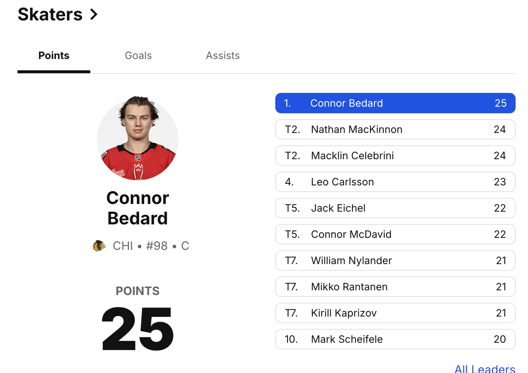The width and height of the screenshot is (528, 373).
Task: Select Macklin Celebrini from the leaders list
Action: 395,156
